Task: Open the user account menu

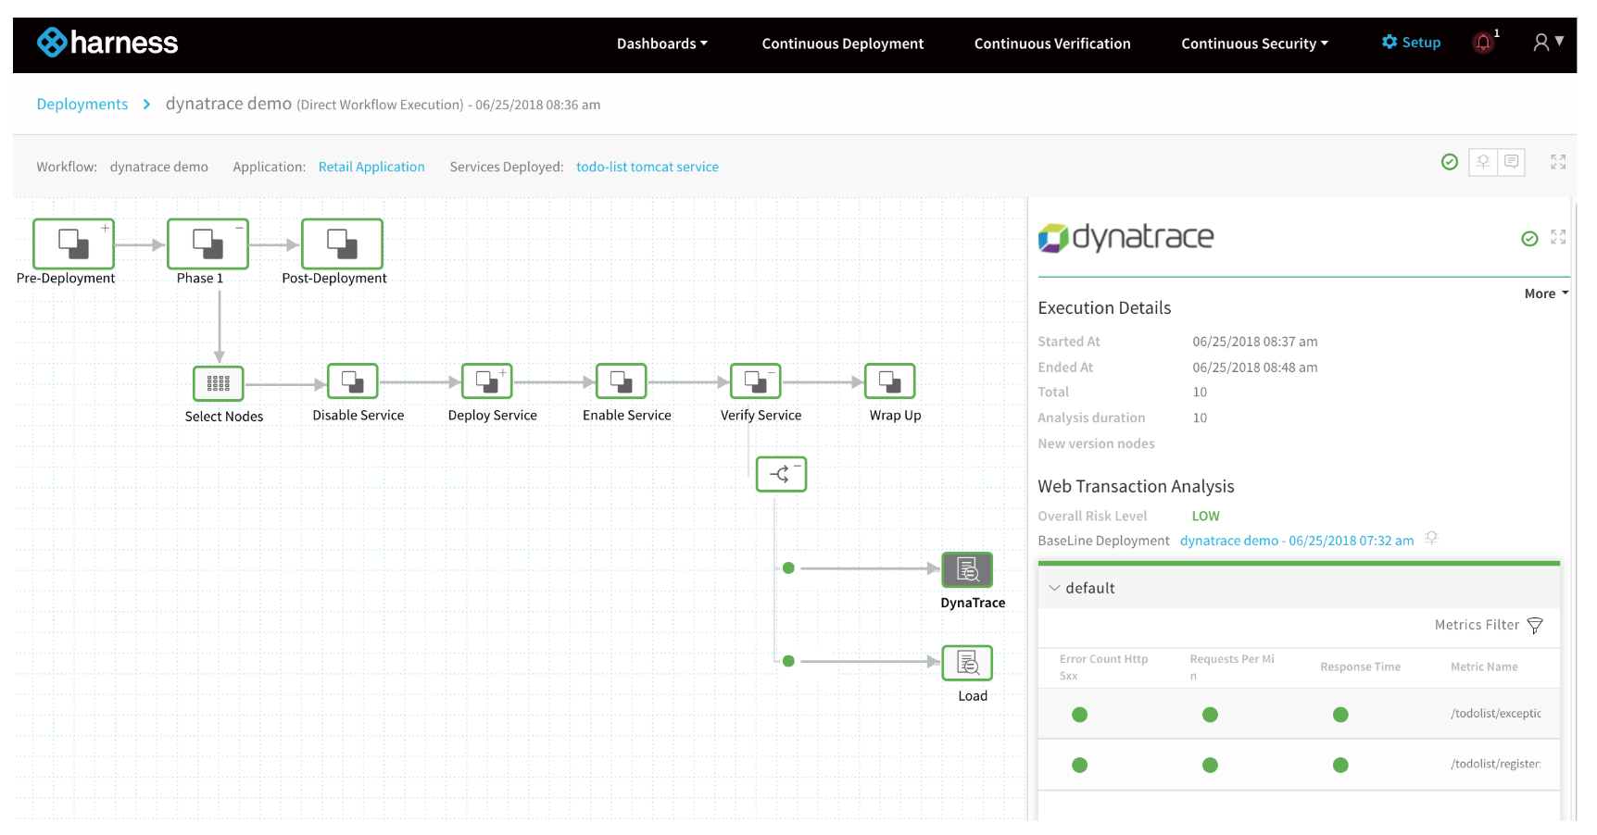Action: (1548, 43)
